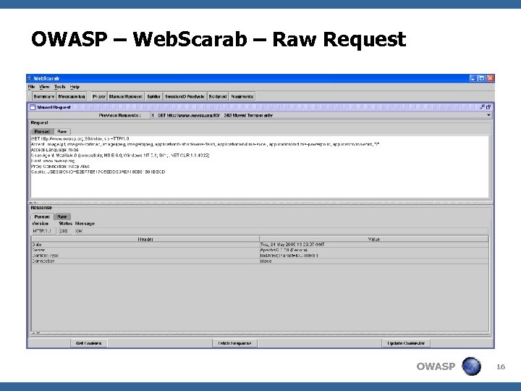Viewport: 521px width, 391px height.
Task: Click the Apache server value cell
Action: click(374, 250)
